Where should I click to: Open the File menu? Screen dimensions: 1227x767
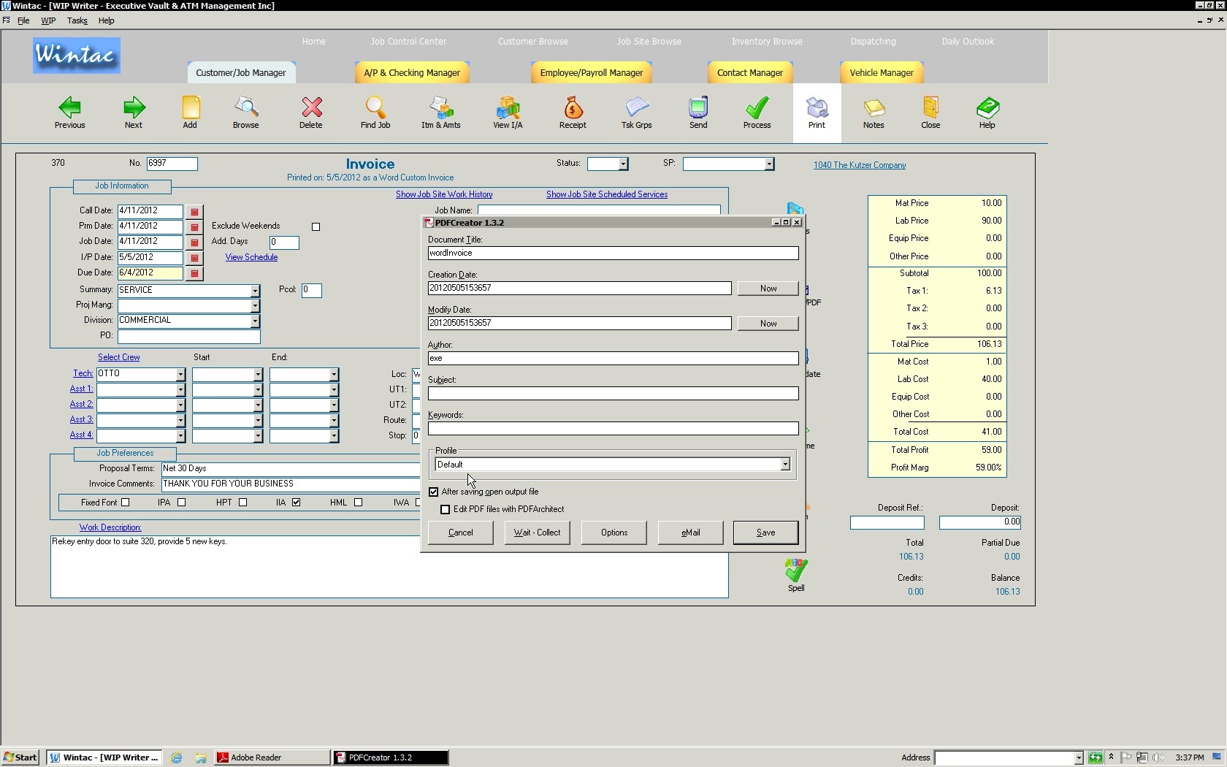pyautogui.click(x=23, y=20)
